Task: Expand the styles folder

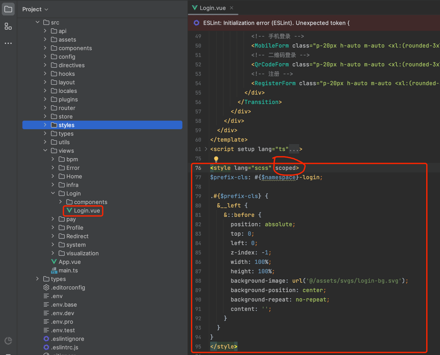Action: pyautogui.click(x=45, y=125)
